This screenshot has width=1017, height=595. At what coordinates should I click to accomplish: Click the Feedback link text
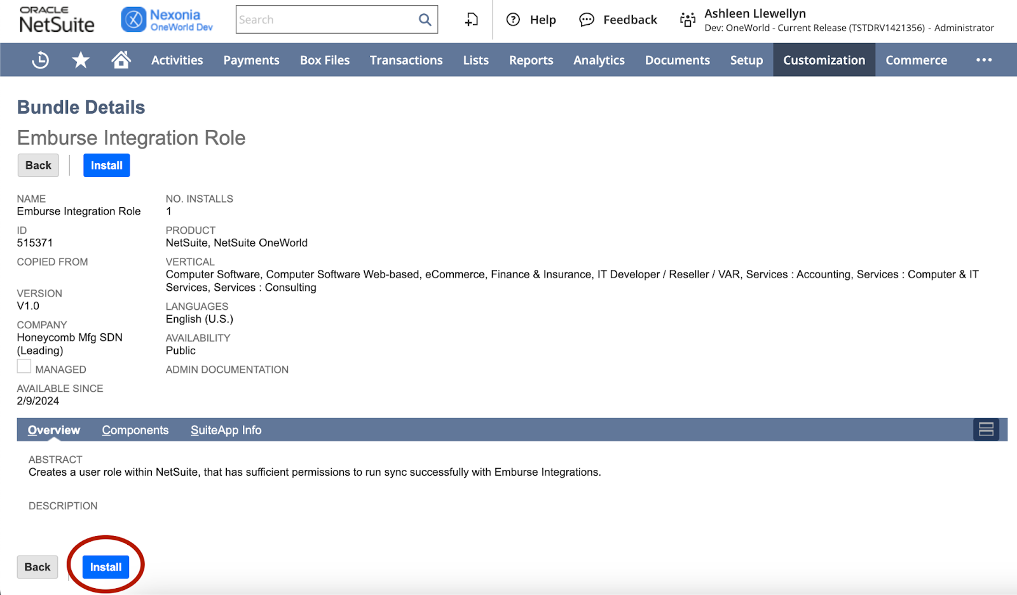630,20
